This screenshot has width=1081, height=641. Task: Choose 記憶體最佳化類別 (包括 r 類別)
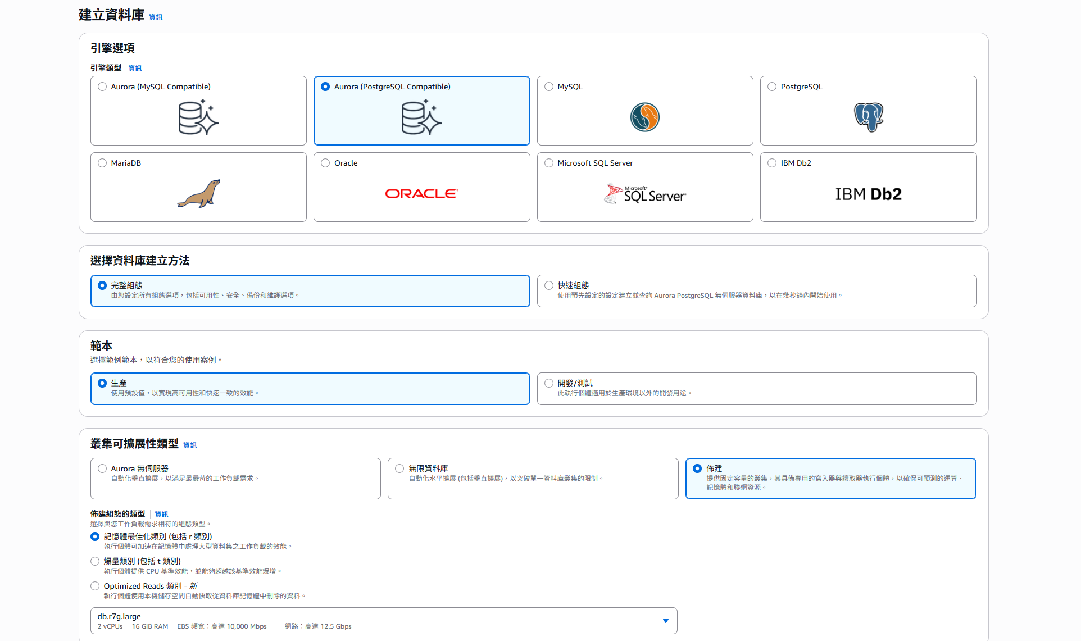coord(95,537)
